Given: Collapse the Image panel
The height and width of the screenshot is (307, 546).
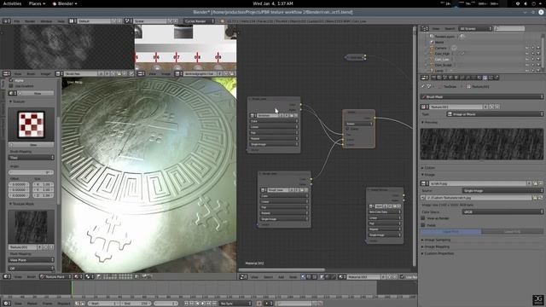Looking at the screenshot, I should (428, 175).
